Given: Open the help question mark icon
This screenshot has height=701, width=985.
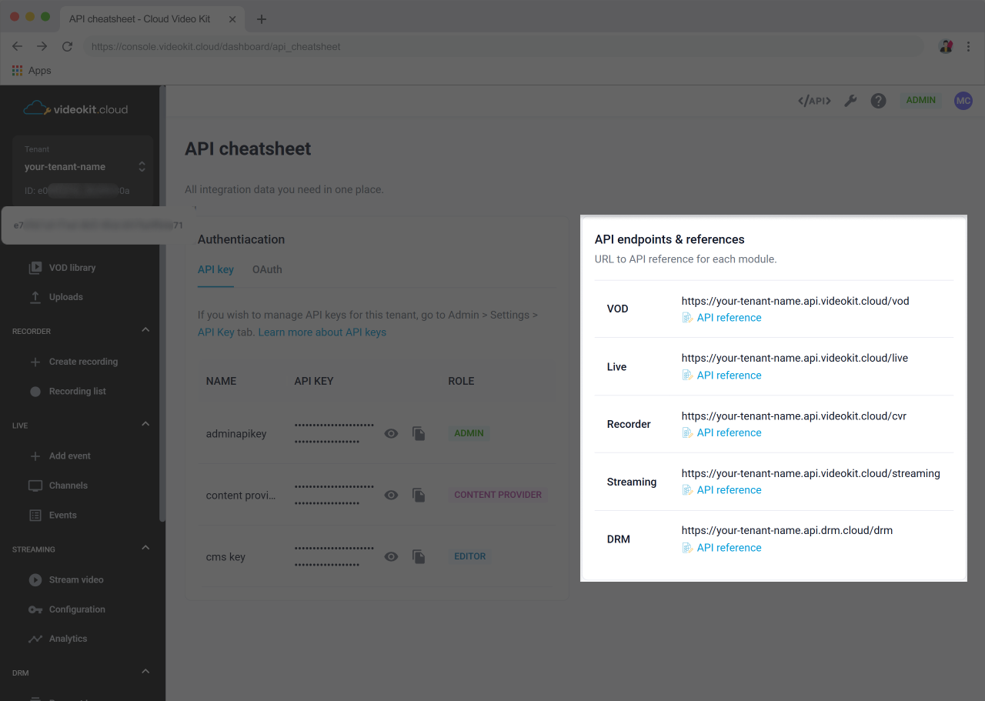Looking at the screenshot, I should (x=878, y=101).
